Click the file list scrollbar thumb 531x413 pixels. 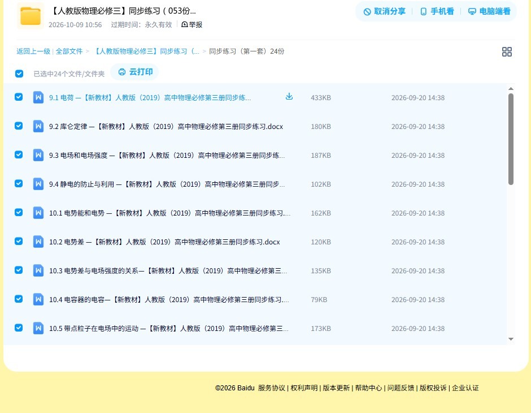[511, 139]
